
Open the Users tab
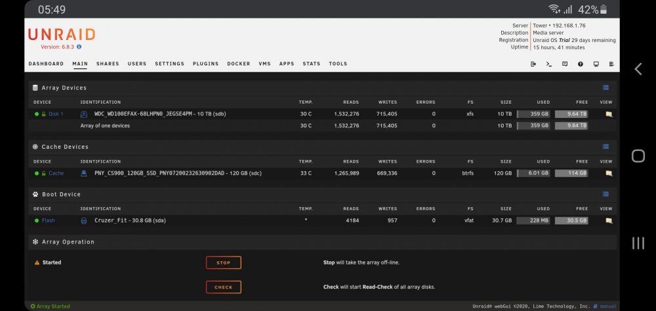tap(137, 64)
